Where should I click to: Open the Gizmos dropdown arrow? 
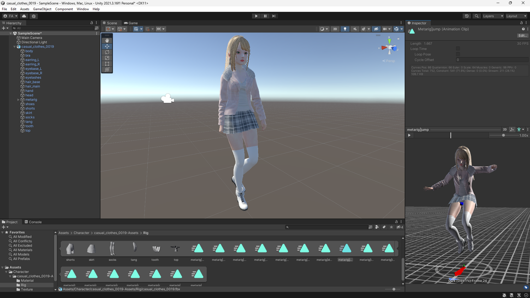point(401,29)
